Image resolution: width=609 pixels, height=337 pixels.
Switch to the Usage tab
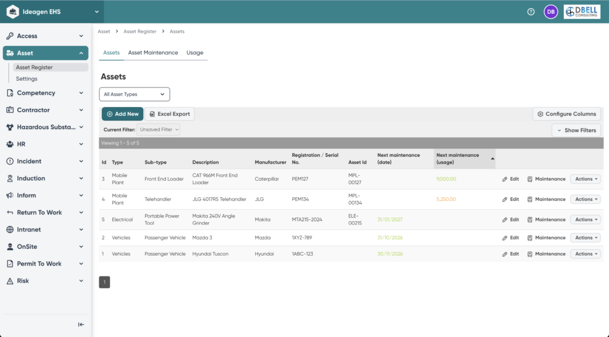tap(195, 53)
